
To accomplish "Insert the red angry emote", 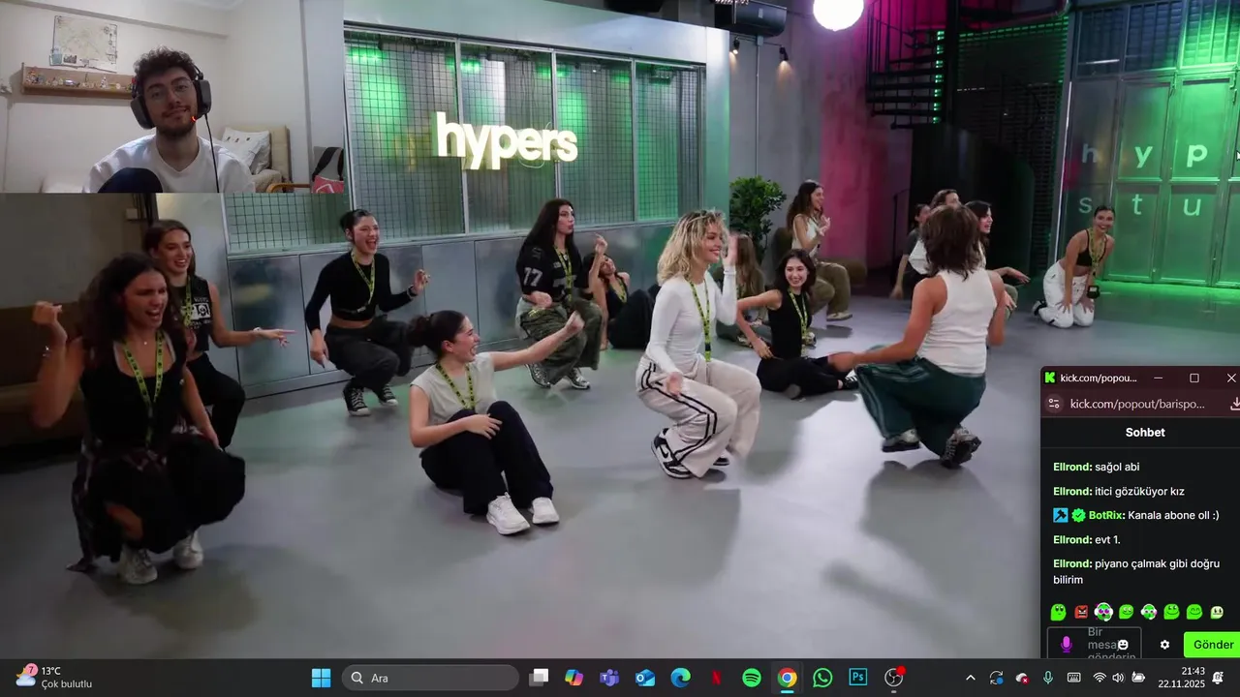I will (x=1081, y=612).
